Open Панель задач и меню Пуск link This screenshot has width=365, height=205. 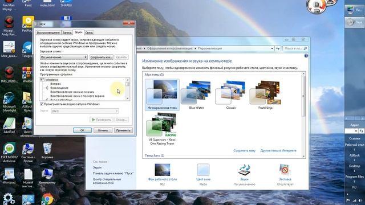click(113, 173)
